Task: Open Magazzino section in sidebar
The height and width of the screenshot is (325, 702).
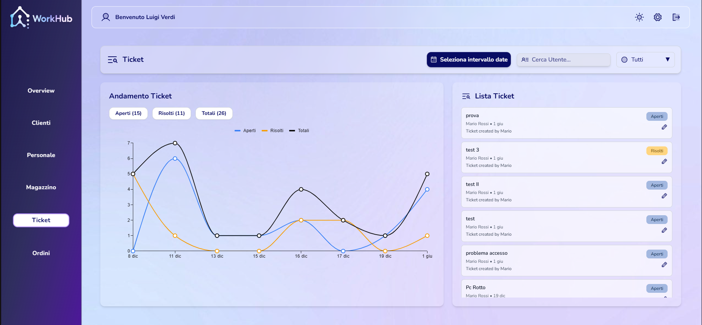Action: [41, 187]
